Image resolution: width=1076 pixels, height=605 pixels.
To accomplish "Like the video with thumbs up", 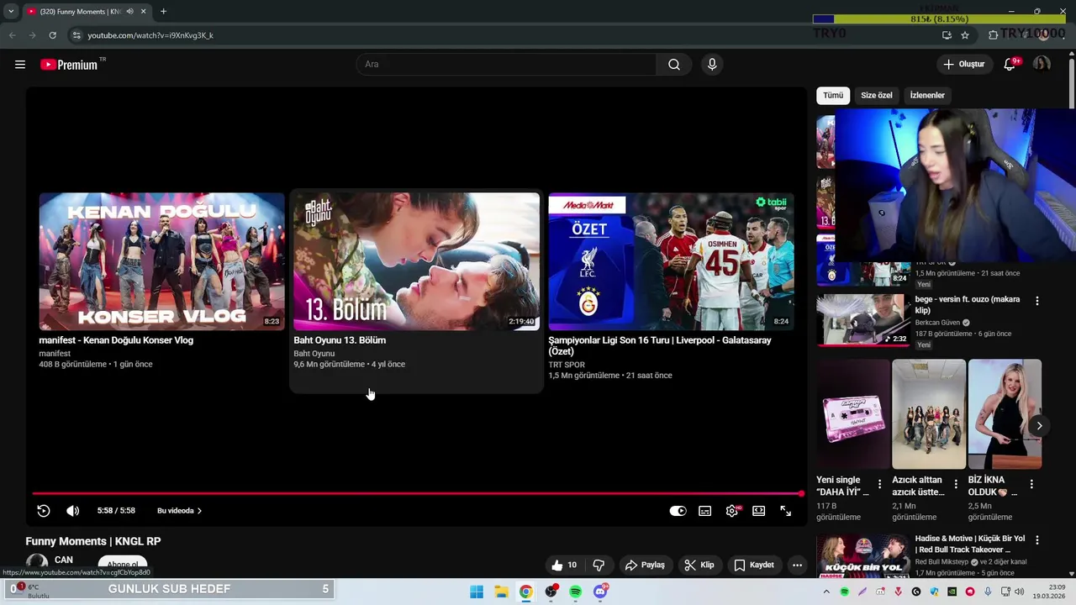I will [564, 566].
